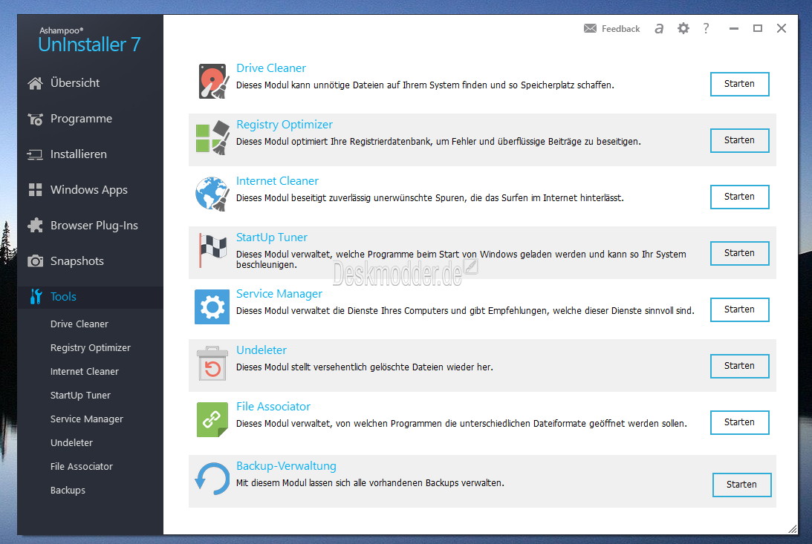Click the Backup-Verwaltung heading link
The width and height of the screenshot is (812, 544).
[286, 466]
